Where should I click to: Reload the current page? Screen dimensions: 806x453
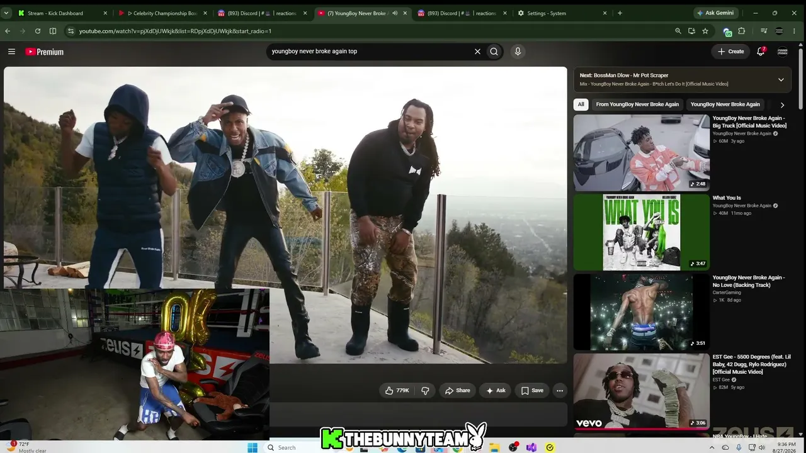[x=38, y=31]
